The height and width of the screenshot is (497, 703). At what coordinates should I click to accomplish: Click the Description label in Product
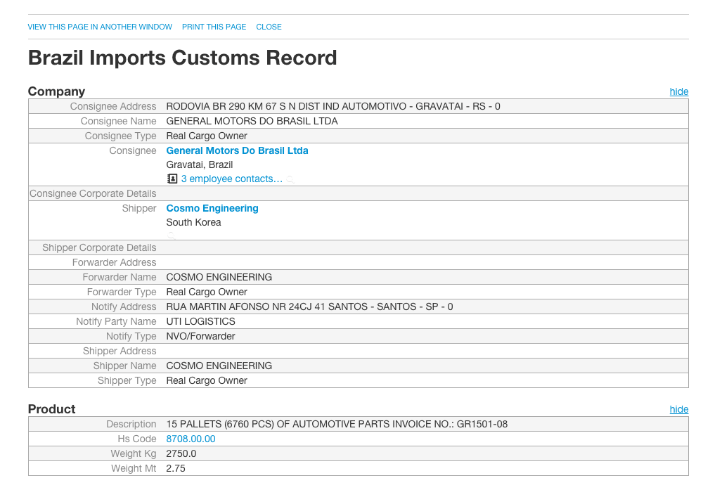click(131, 425)
